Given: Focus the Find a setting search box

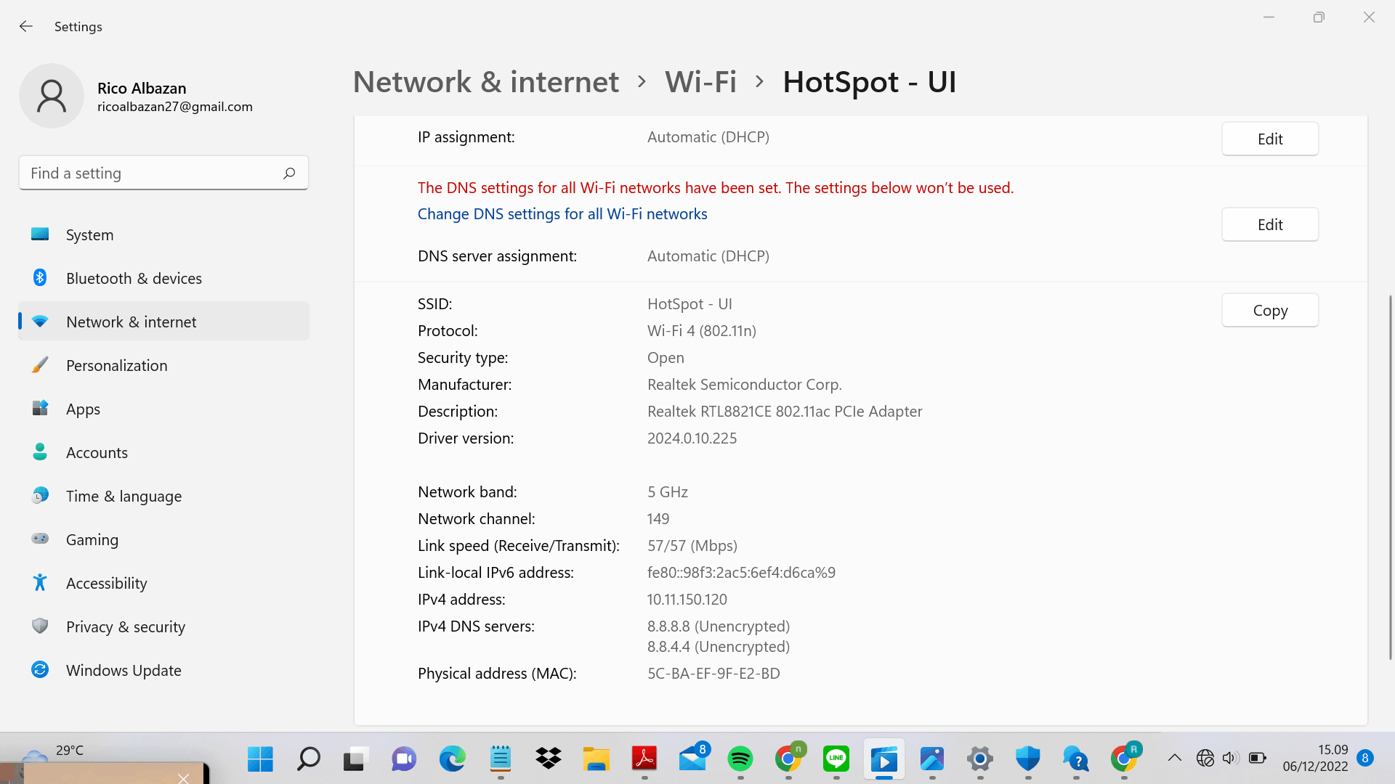Looking at the screenshot, I should tap(153, 173).
